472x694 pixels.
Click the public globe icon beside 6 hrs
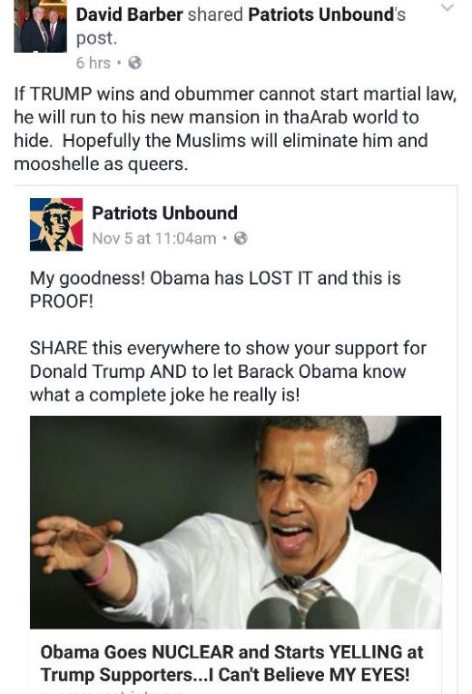point(135,63)
